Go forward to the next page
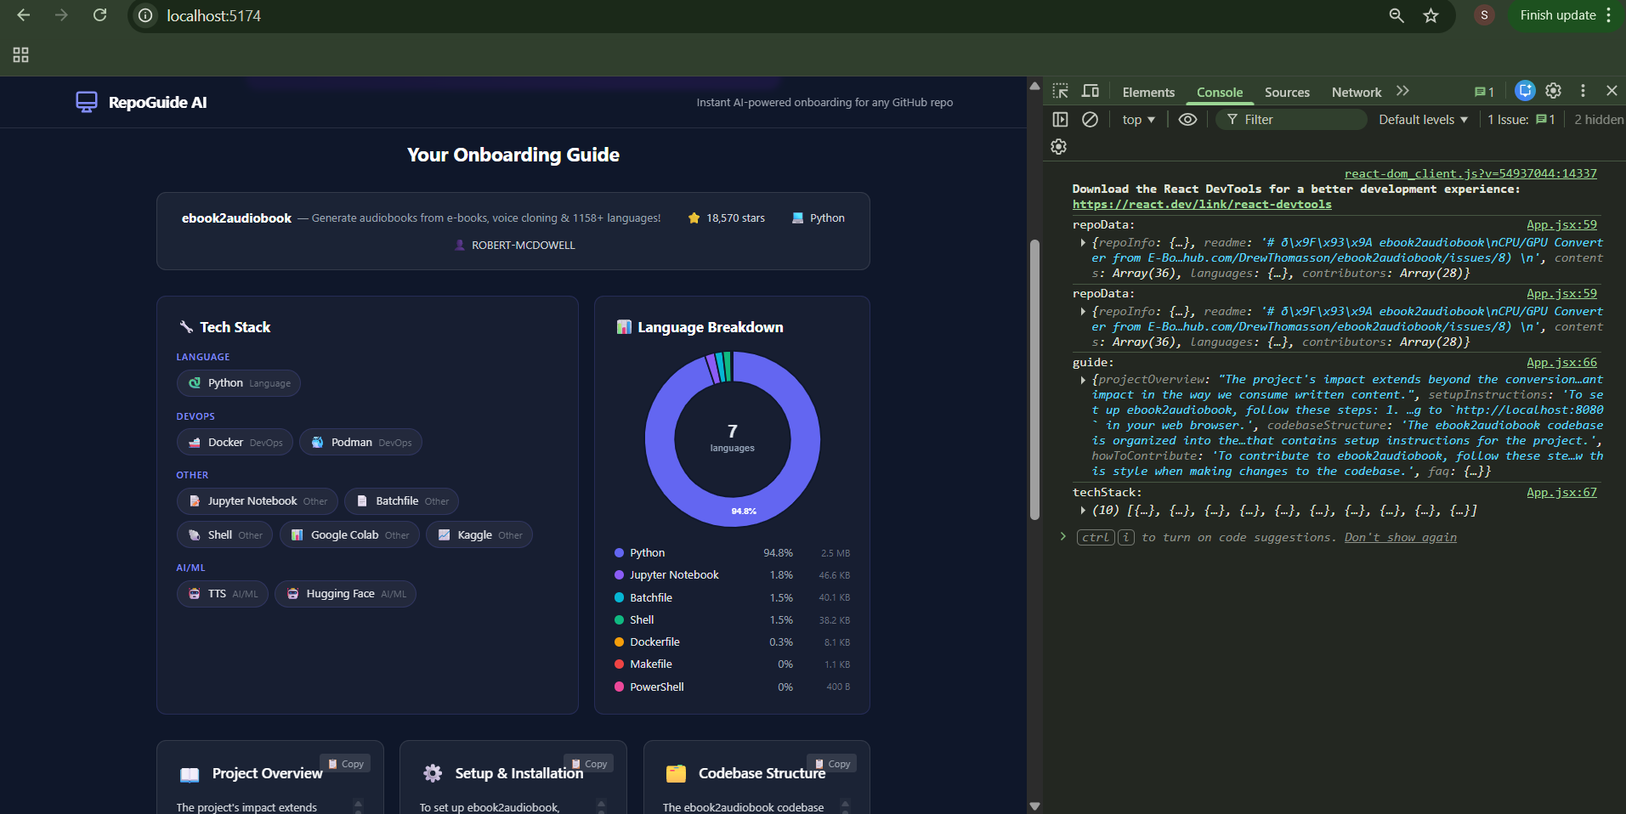 coord(61,15)
